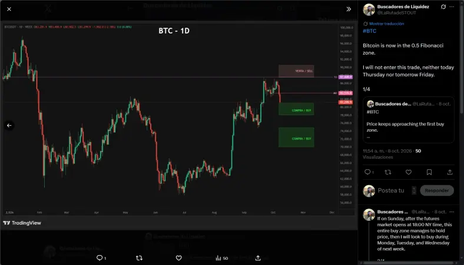Click the BTC - 1D chart title

pos(174,31)
